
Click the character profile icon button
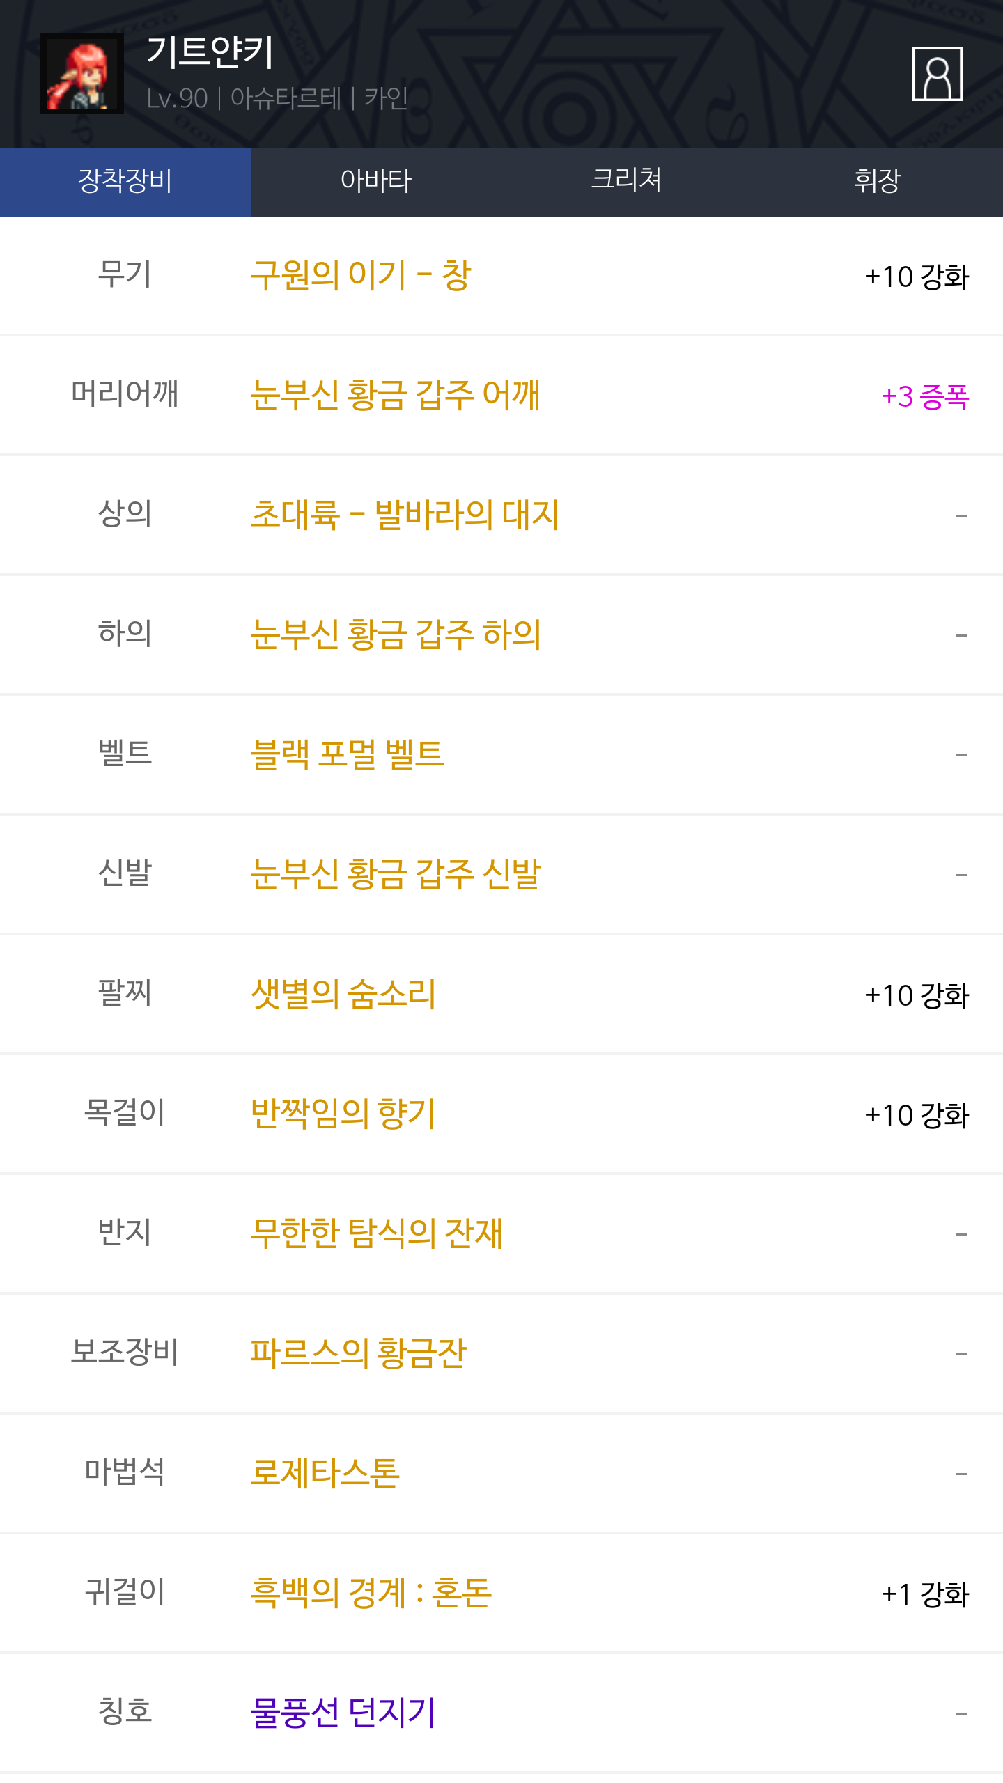click(937, 74)
